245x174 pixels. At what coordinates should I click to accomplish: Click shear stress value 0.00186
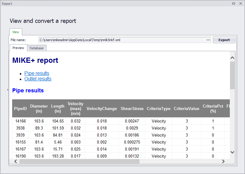click(x=132, y=135)
